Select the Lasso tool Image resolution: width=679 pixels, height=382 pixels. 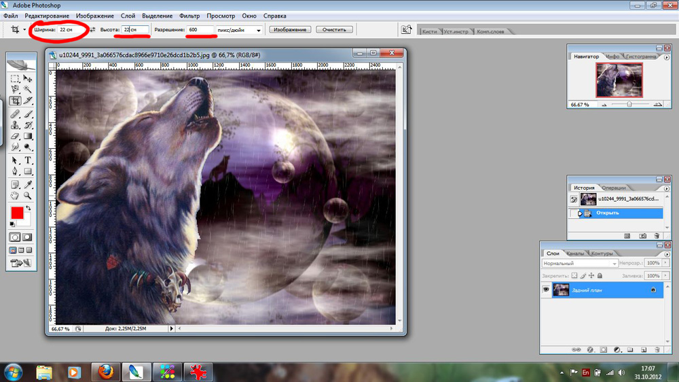15,89
